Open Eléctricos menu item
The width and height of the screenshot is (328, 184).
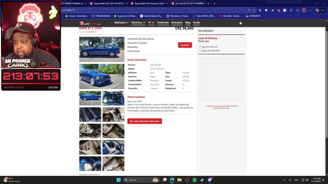coord(138,23)
